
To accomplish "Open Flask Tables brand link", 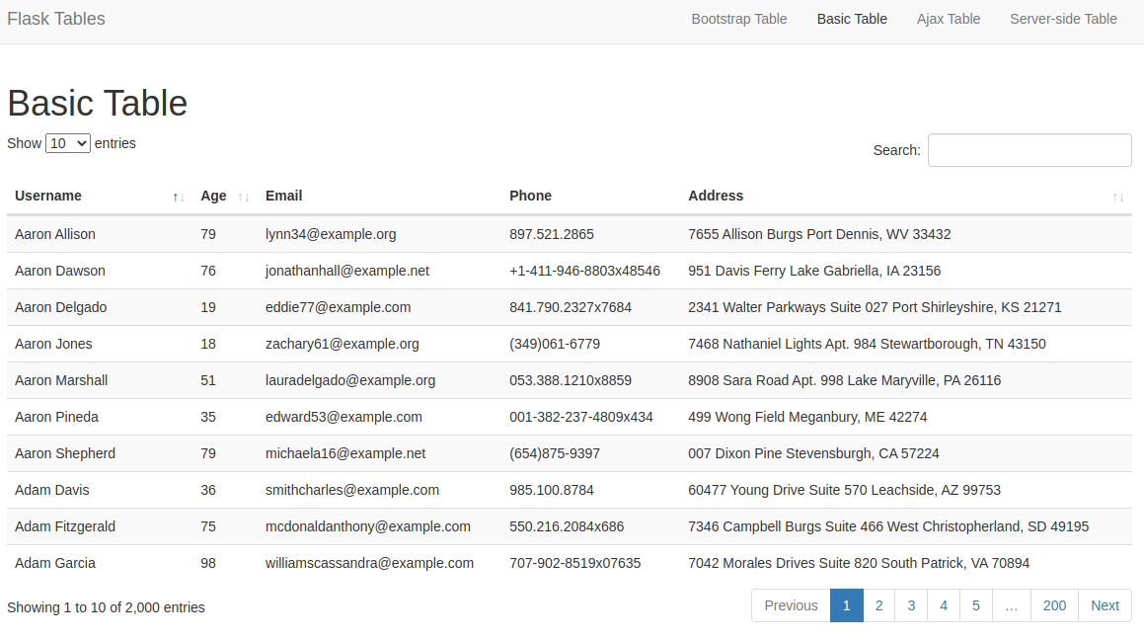I will point(56,19).
